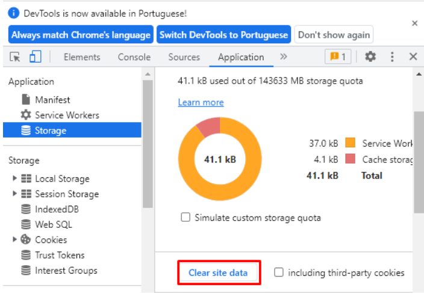Click the Clear site data button
The image size is (424, 294).
(218, 273)
